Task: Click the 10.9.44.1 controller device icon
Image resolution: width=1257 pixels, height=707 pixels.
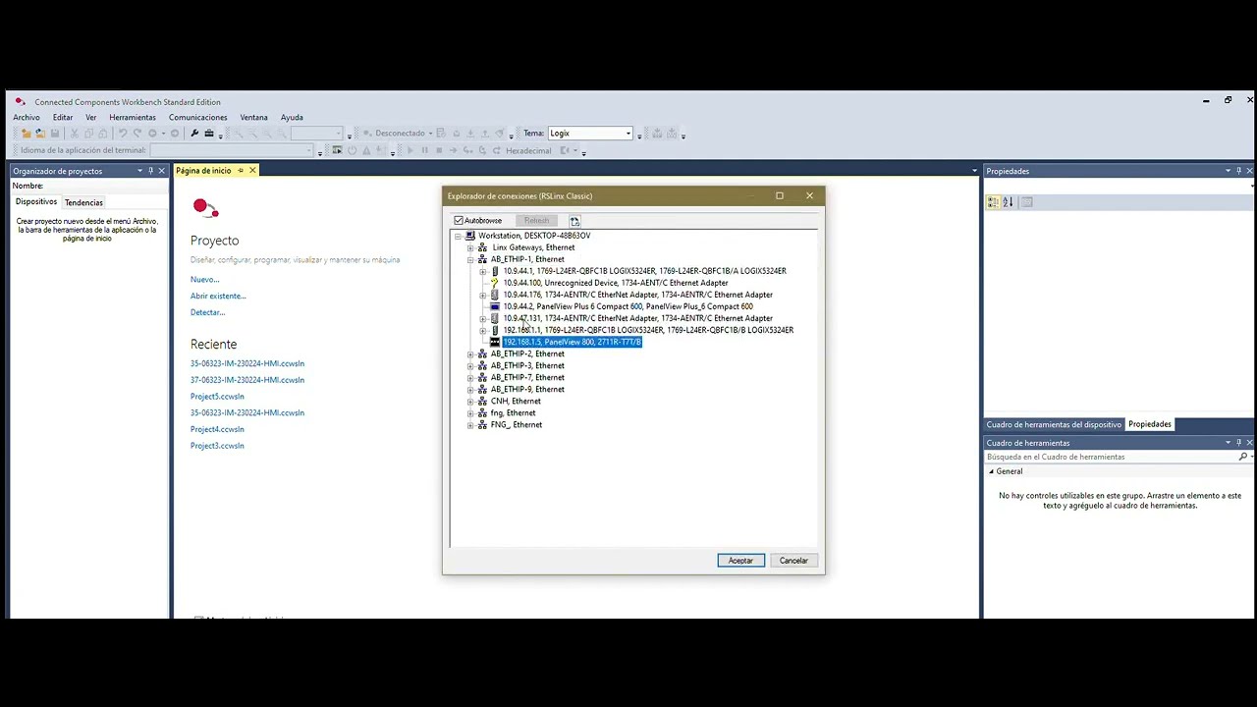Action: (x=495, y=271)
